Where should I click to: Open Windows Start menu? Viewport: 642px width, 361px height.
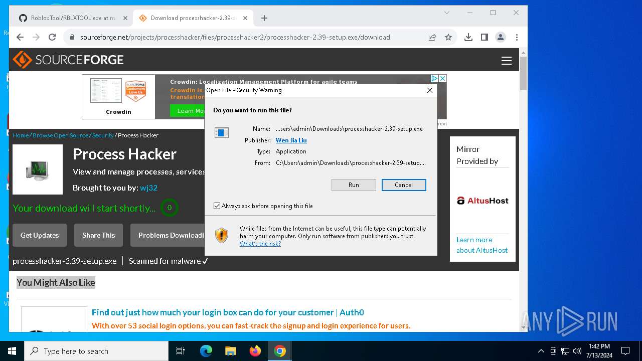pos(12,351)
